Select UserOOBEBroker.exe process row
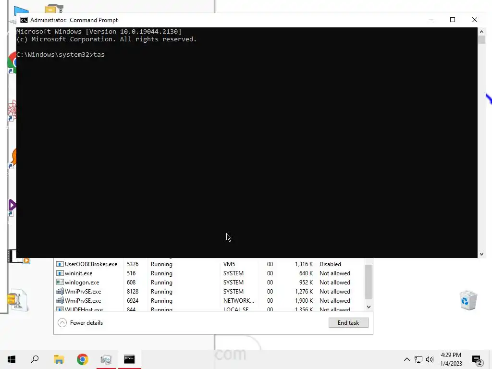 click(x=209, y=264)
